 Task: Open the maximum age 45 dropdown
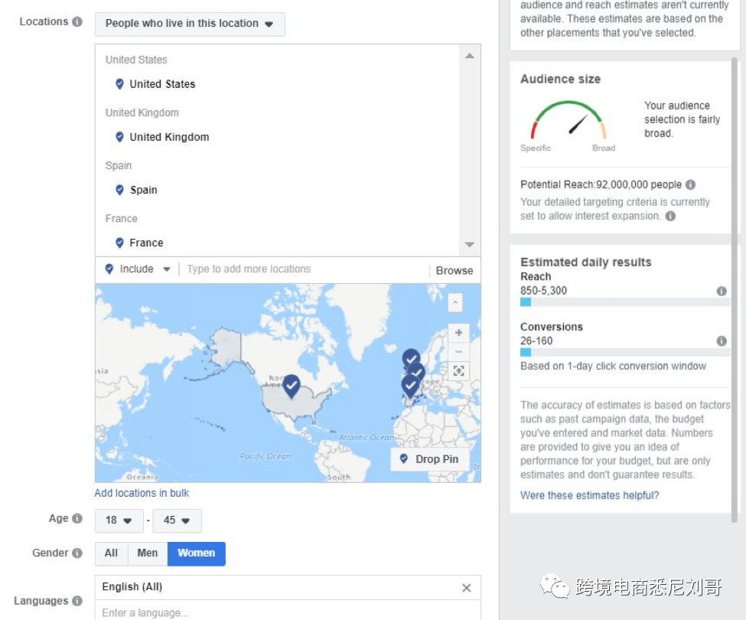177,520
